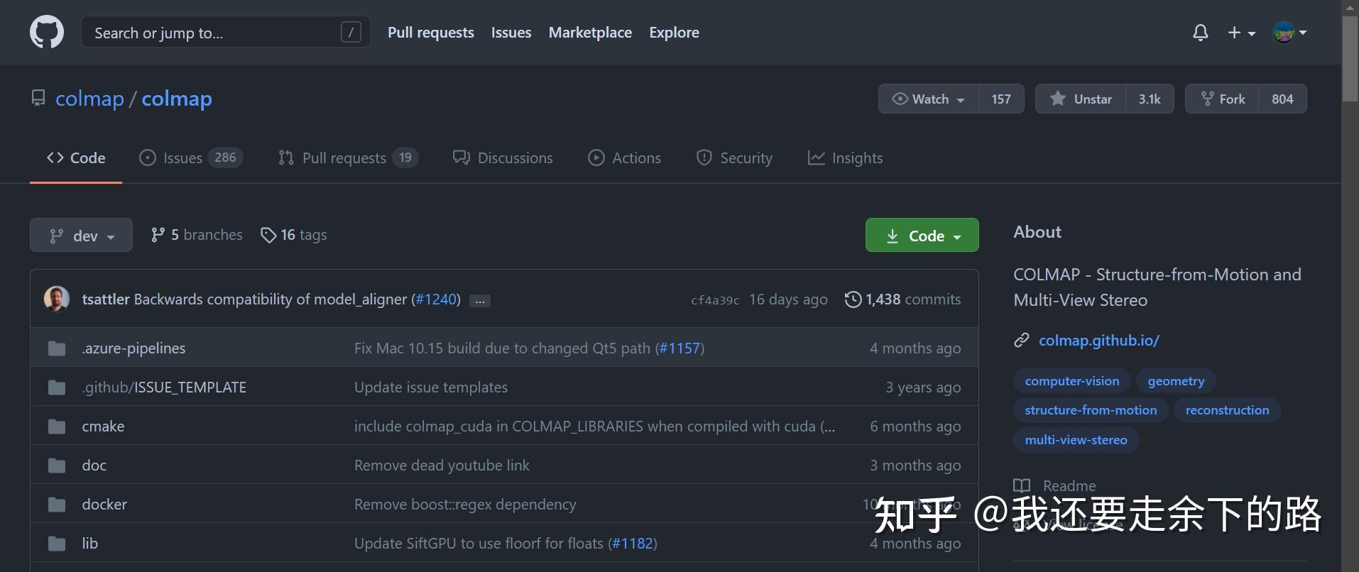Switch to the Security tab
1359x572 pixels.
tap(734, 158)
